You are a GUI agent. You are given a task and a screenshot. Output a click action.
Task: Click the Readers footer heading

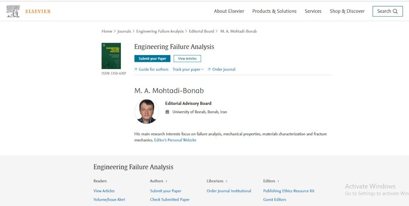100,181
